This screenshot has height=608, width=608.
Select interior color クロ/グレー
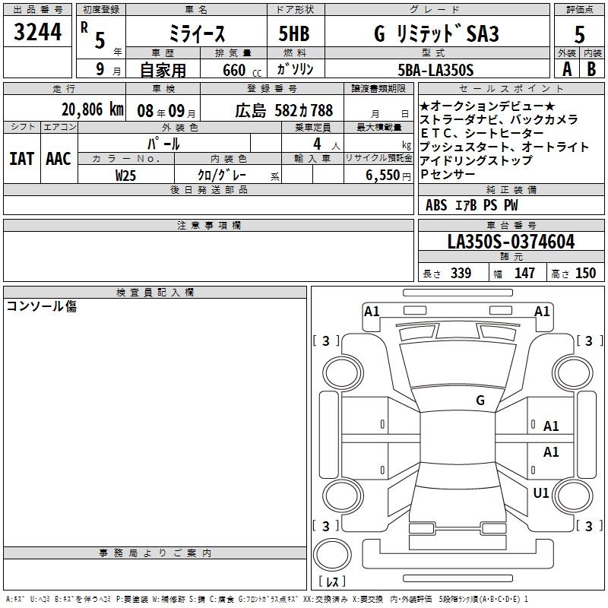222,176
